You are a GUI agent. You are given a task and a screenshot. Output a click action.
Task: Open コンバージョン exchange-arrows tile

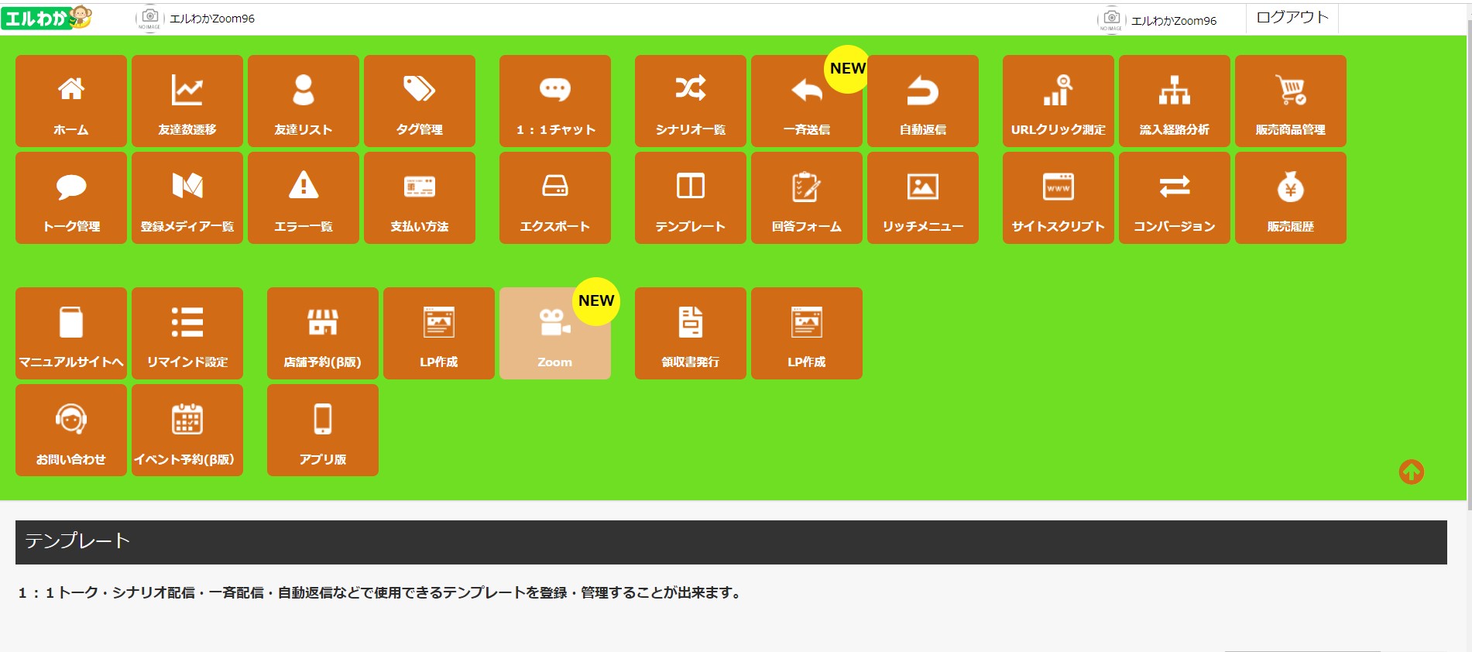pyautogui.click(x=1175, y=197)
